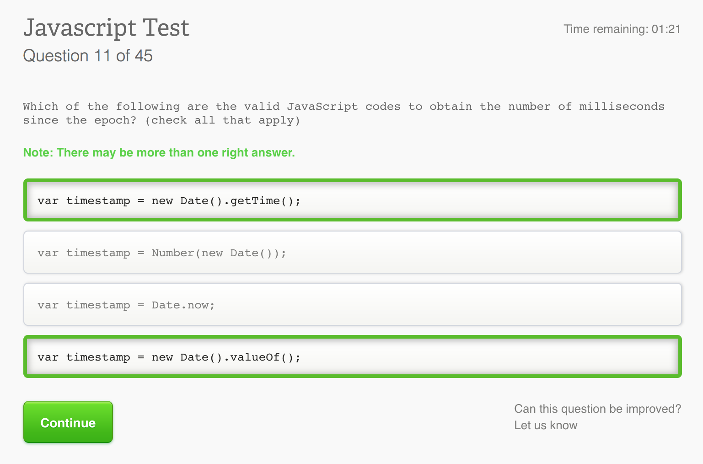The image size is (703, 464).
Task: Click the "Question 11 of 45" progress label
Action: 88,56
